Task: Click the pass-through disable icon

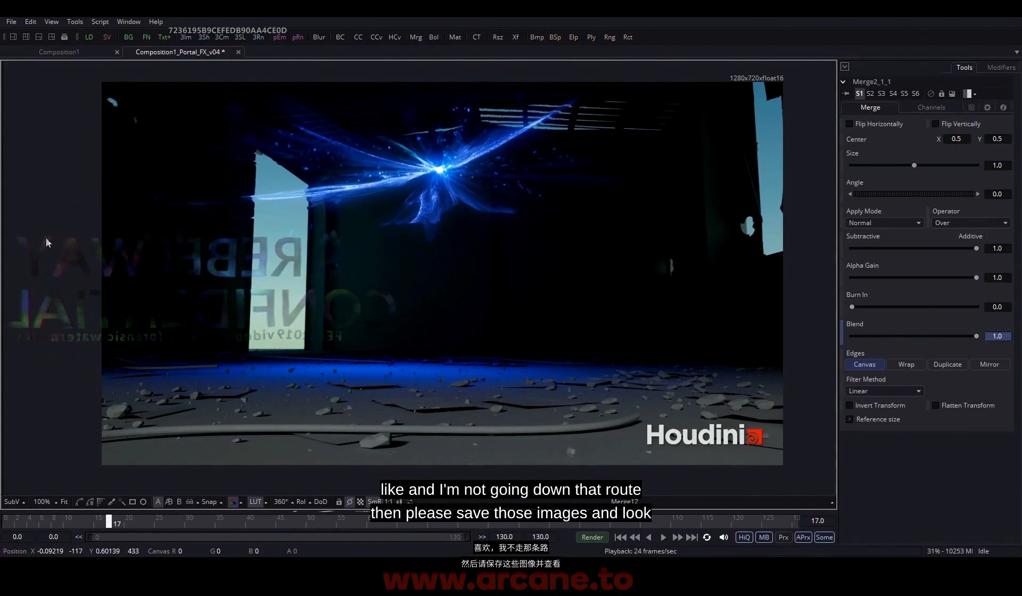Action: (x=931, y=94)
